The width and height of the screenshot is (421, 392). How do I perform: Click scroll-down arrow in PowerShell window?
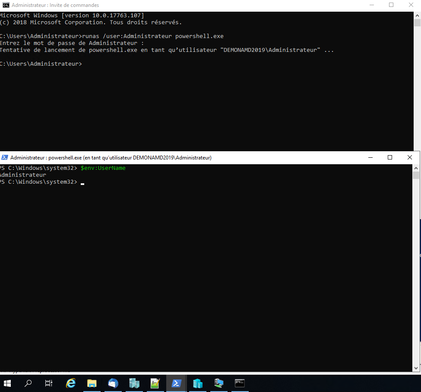coord(416,368)
